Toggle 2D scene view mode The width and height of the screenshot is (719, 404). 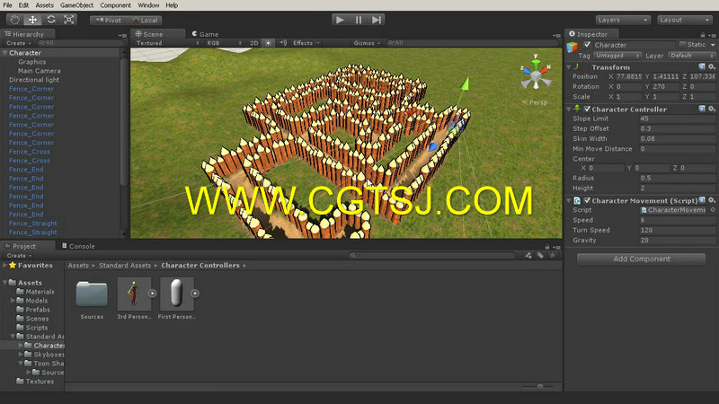click(253, 42)
